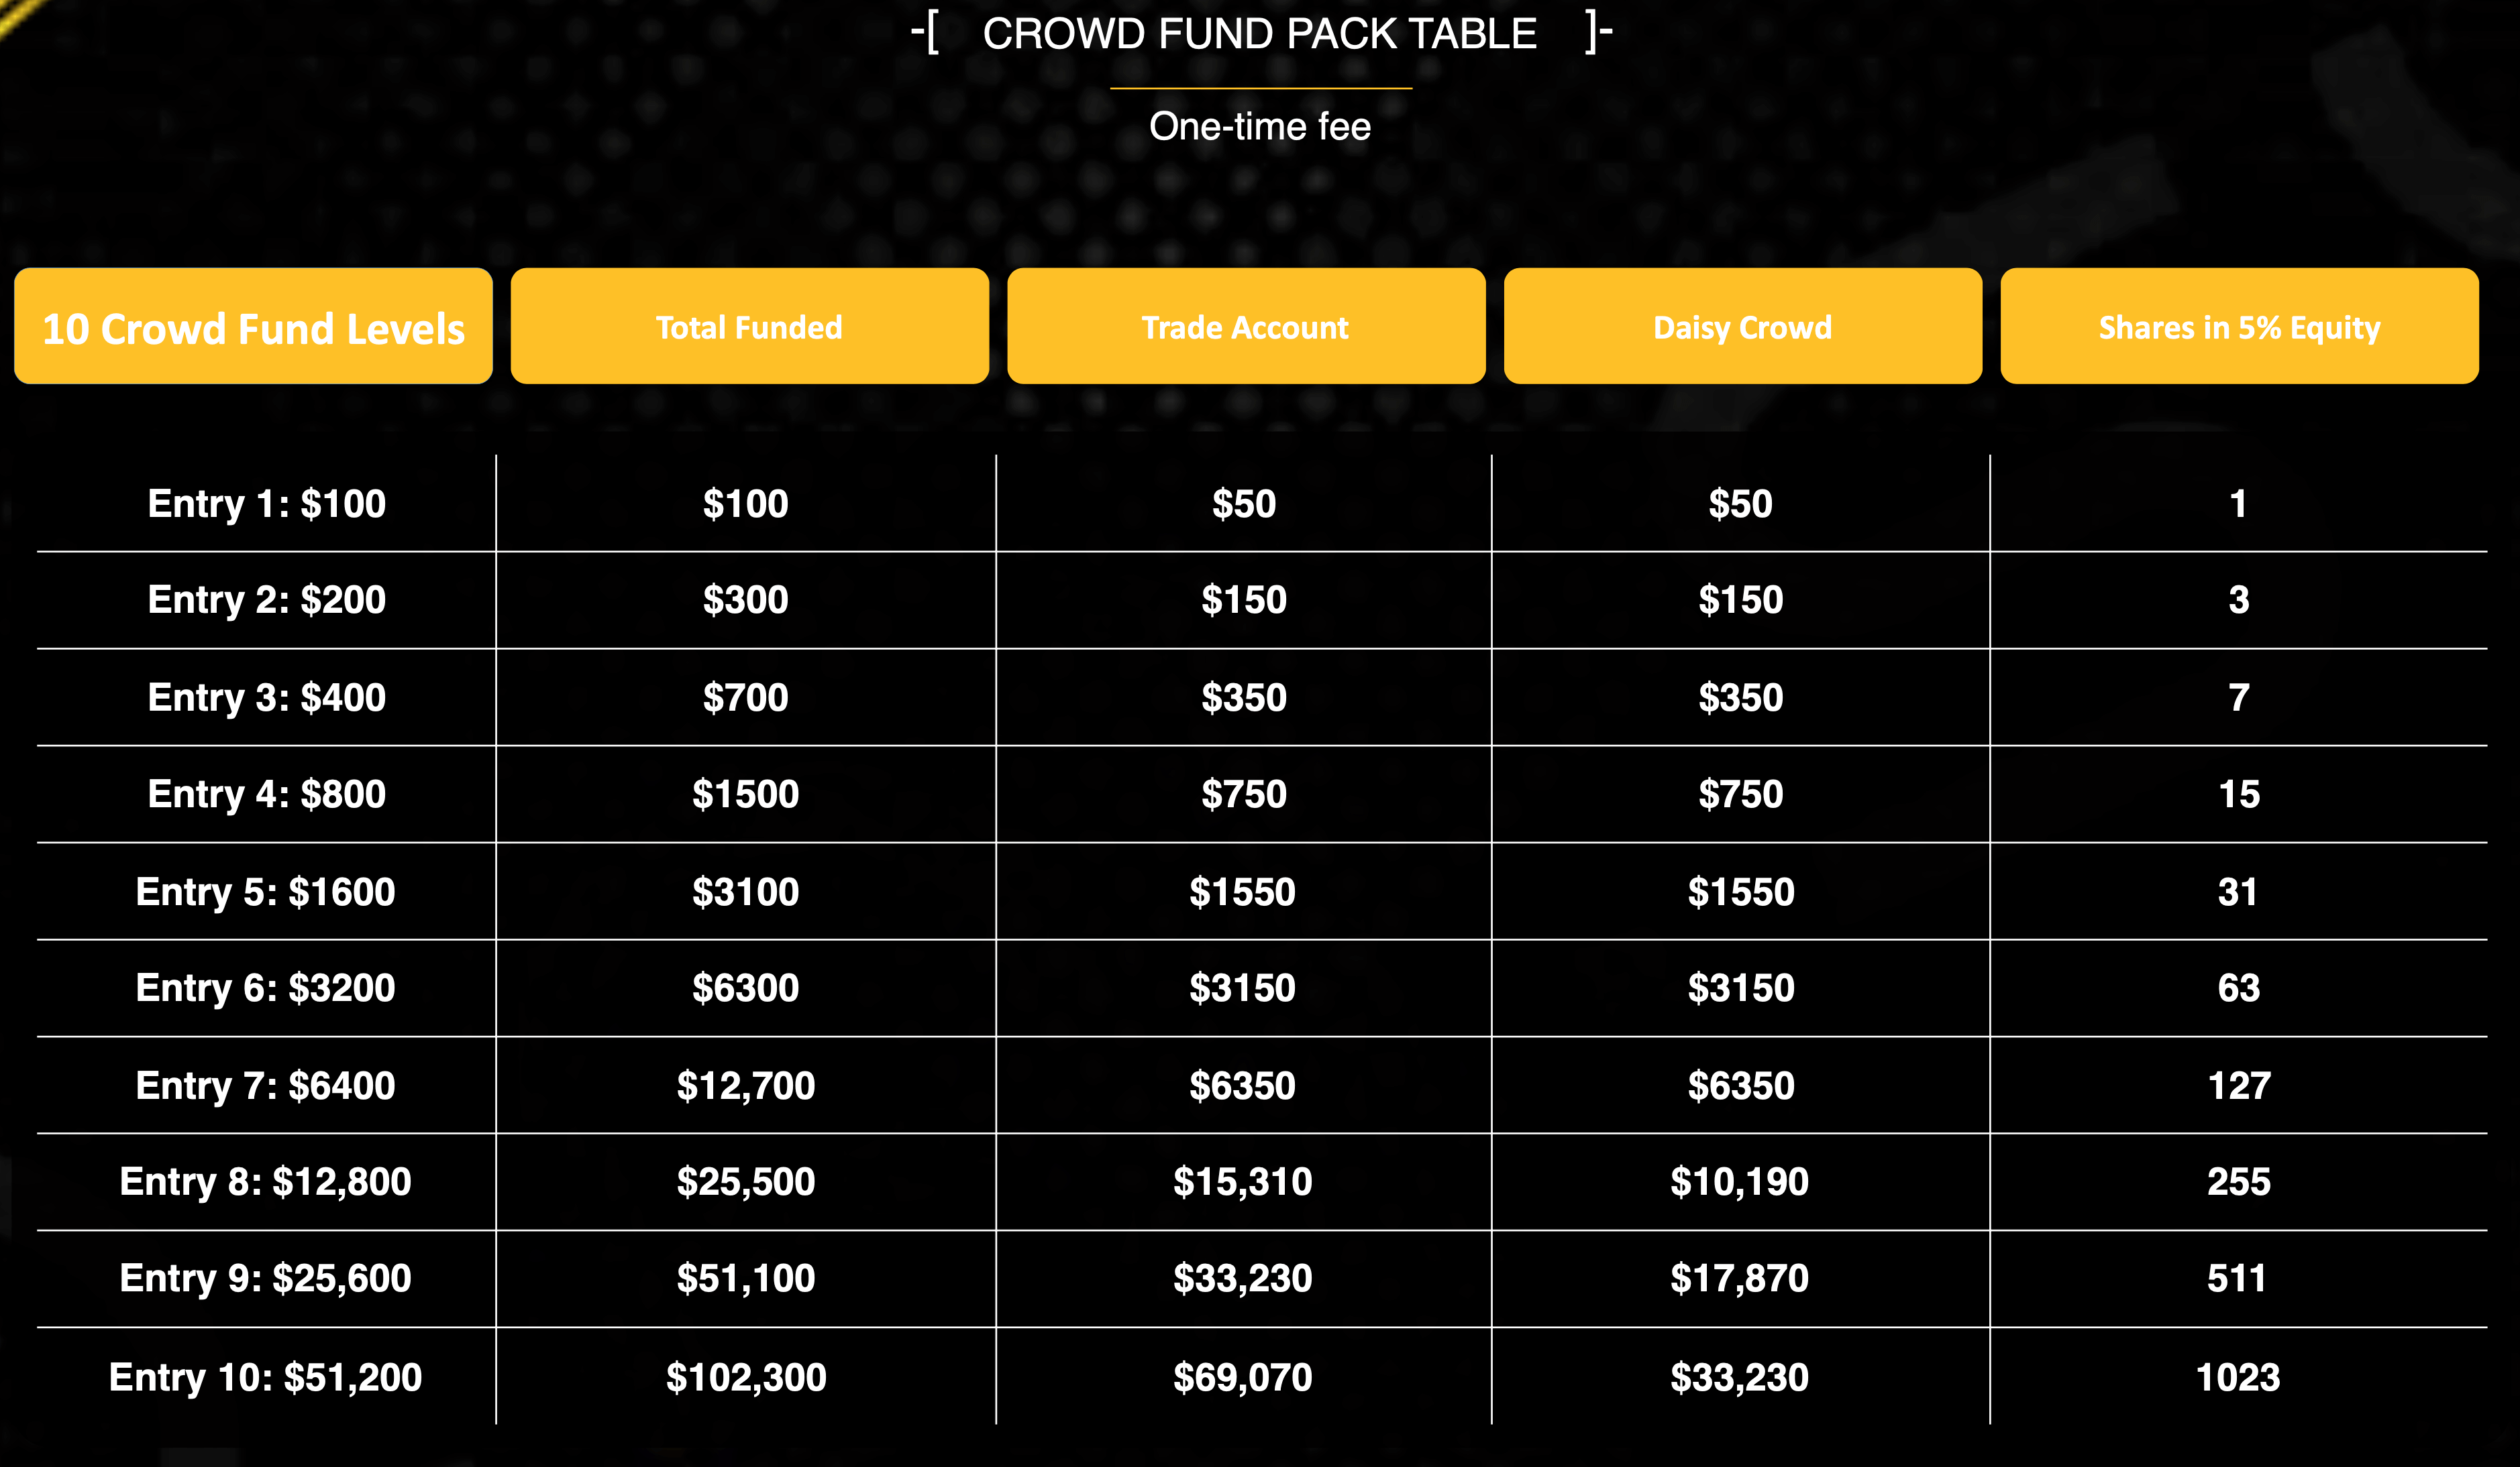Click the Entry 10: $51,200 row label
This screenshot has height=1467, width=2520.
pos(266,1377)
